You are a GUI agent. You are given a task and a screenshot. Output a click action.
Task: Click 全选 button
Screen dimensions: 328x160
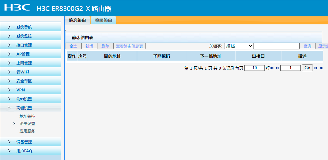point(73,46)
